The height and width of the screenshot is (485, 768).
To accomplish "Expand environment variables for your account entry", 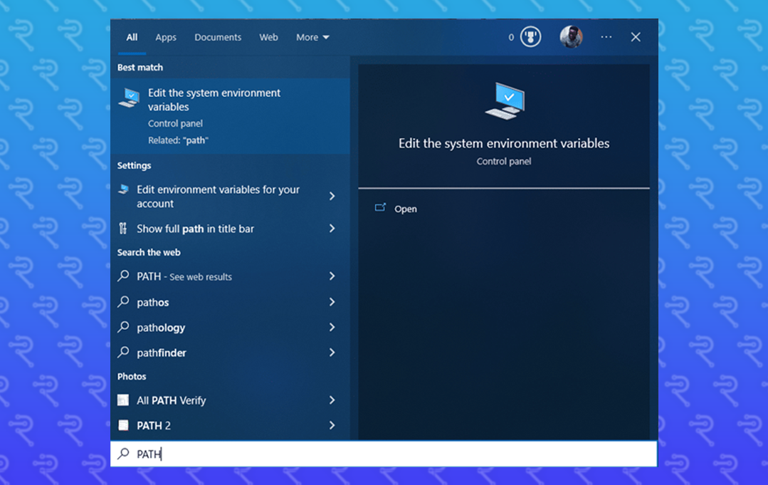I will pos(332,197).
